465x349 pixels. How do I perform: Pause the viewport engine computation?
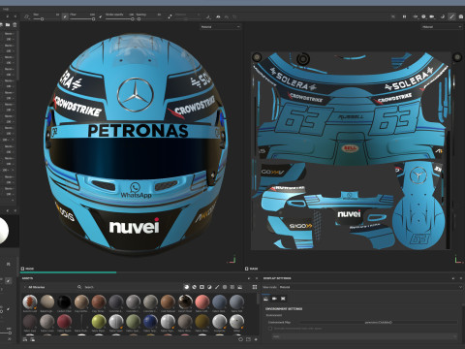pyautogui.click(x=404, y=16)
